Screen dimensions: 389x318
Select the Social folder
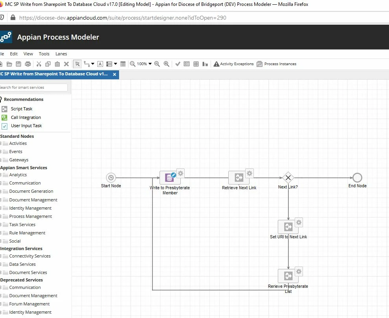15,241
